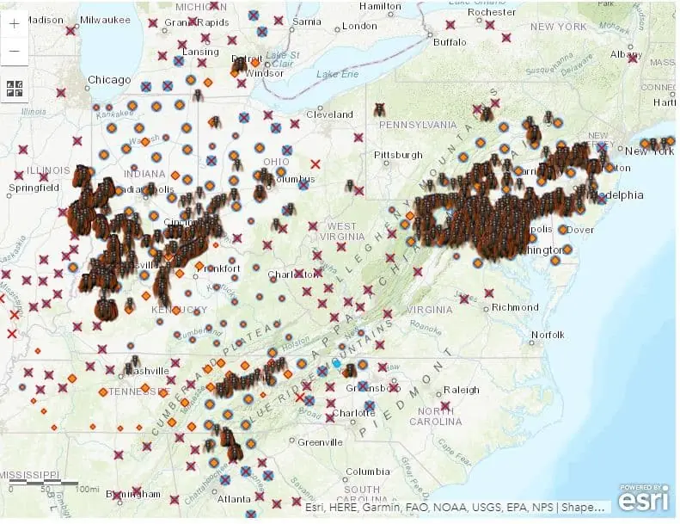Select the maroon X marker by Birmingham
The height and width of the screenshot is (524, 680).
[x=137, y=491]
